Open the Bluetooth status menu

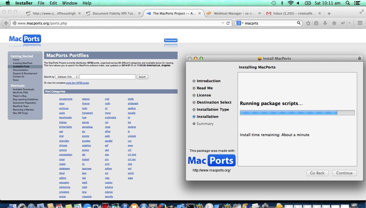pyautogui.click(x=282, y=3)
